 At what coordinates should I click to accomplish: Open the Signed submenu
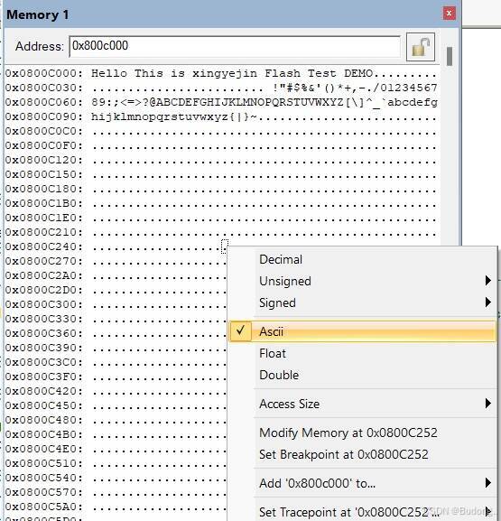[x=363, y=302]
